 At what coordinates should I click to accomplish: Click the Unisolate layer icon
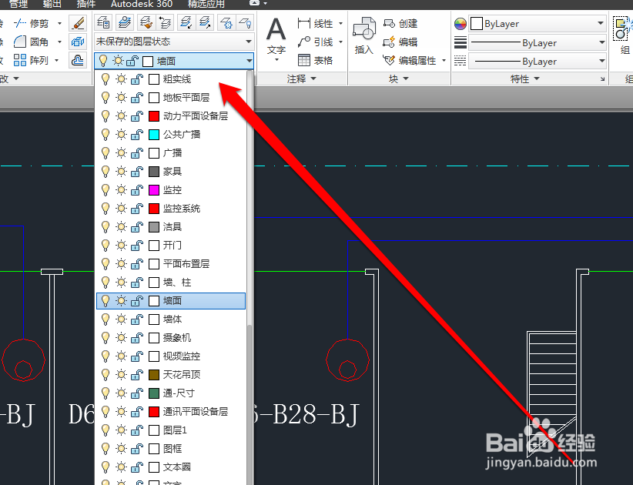click(205, 22)
